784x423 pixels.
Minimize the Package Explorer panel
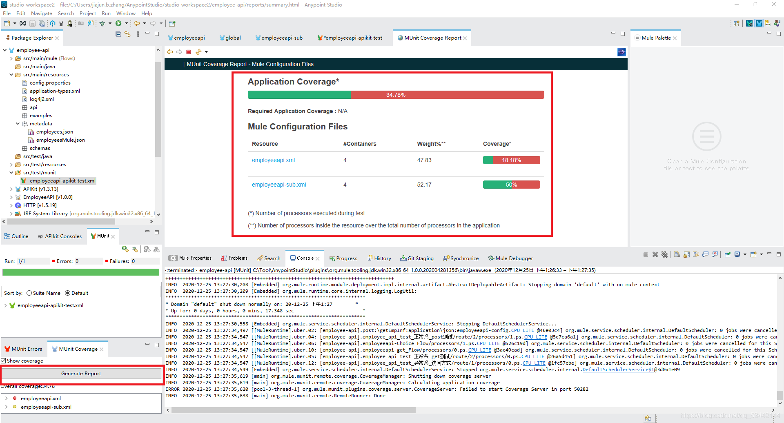(x=147, y=33)
